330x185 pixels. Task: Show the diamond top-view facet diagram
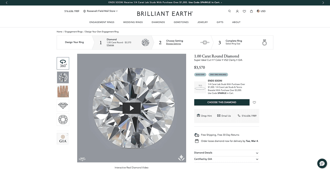click(x=63, y=120)
